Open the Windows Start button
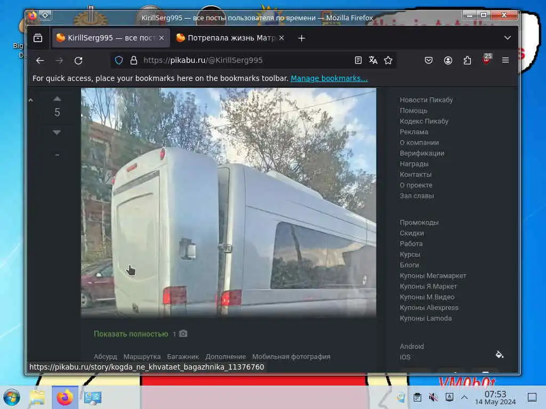The width and height of the screenshot is (546, 409). 12,397
